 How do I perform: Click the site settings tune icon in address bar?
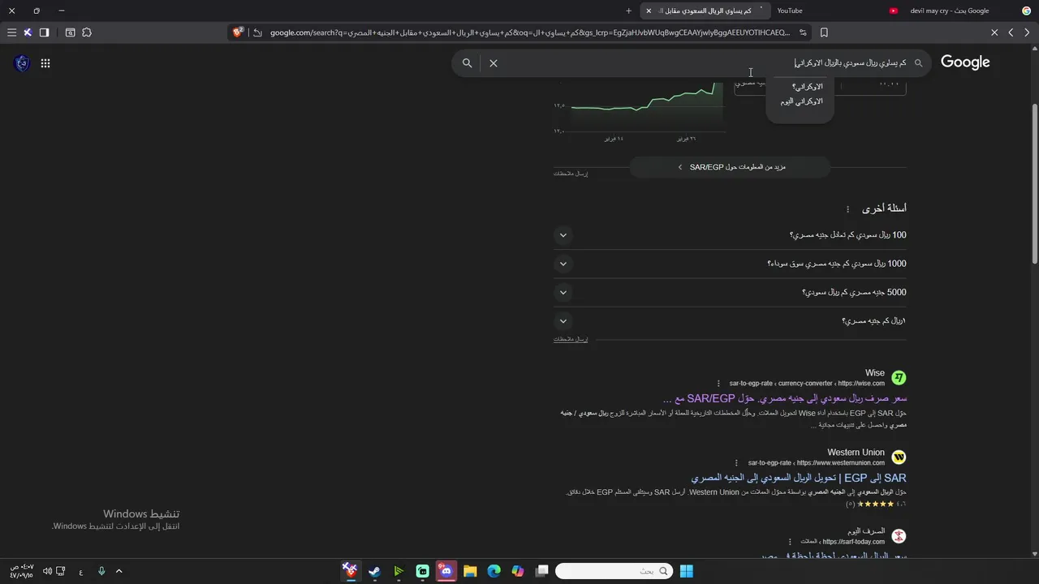(803, 32)
